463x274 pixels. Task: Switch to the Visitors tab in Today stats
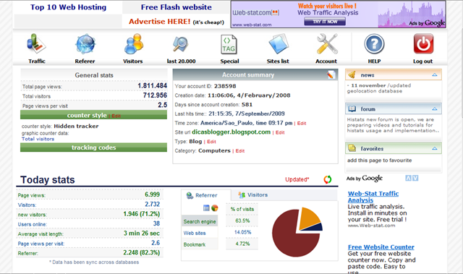click(253, 195)
